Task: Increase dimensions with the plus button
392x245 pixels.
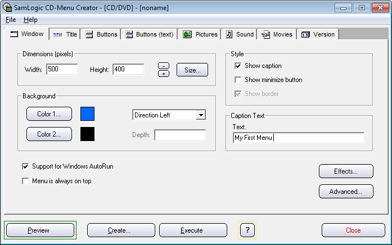Action: click(164, 74)
